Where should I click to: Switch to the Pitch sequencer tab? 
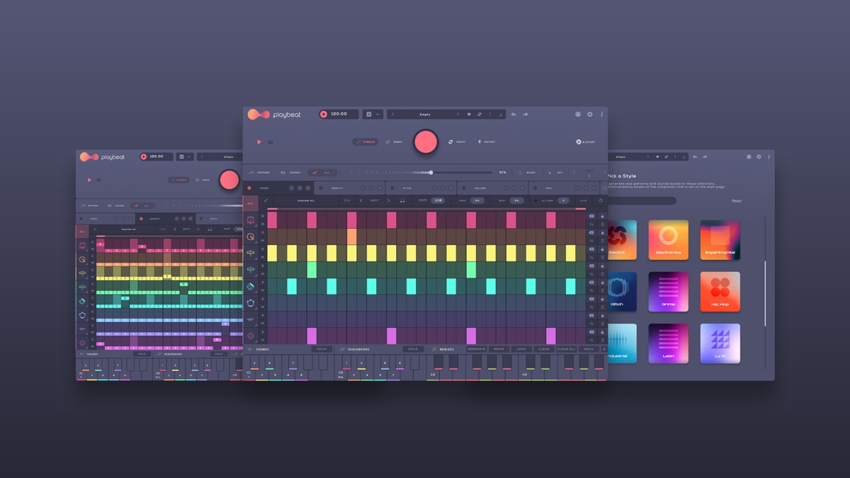(407, 188)
